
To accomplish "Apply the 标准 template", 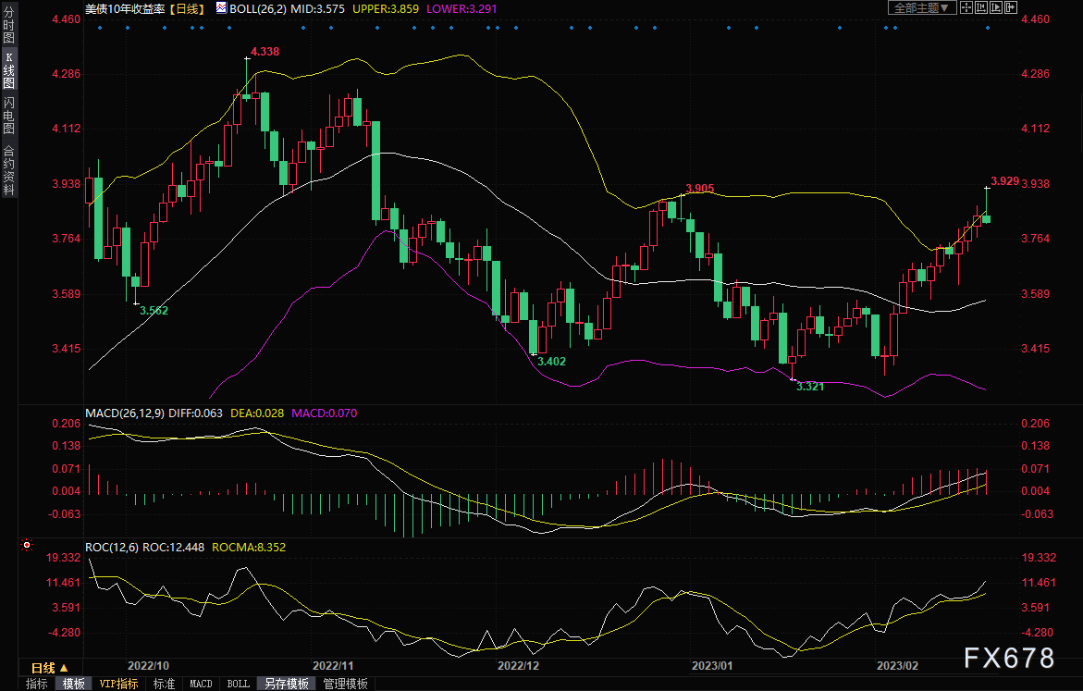I will click(164, 684).
